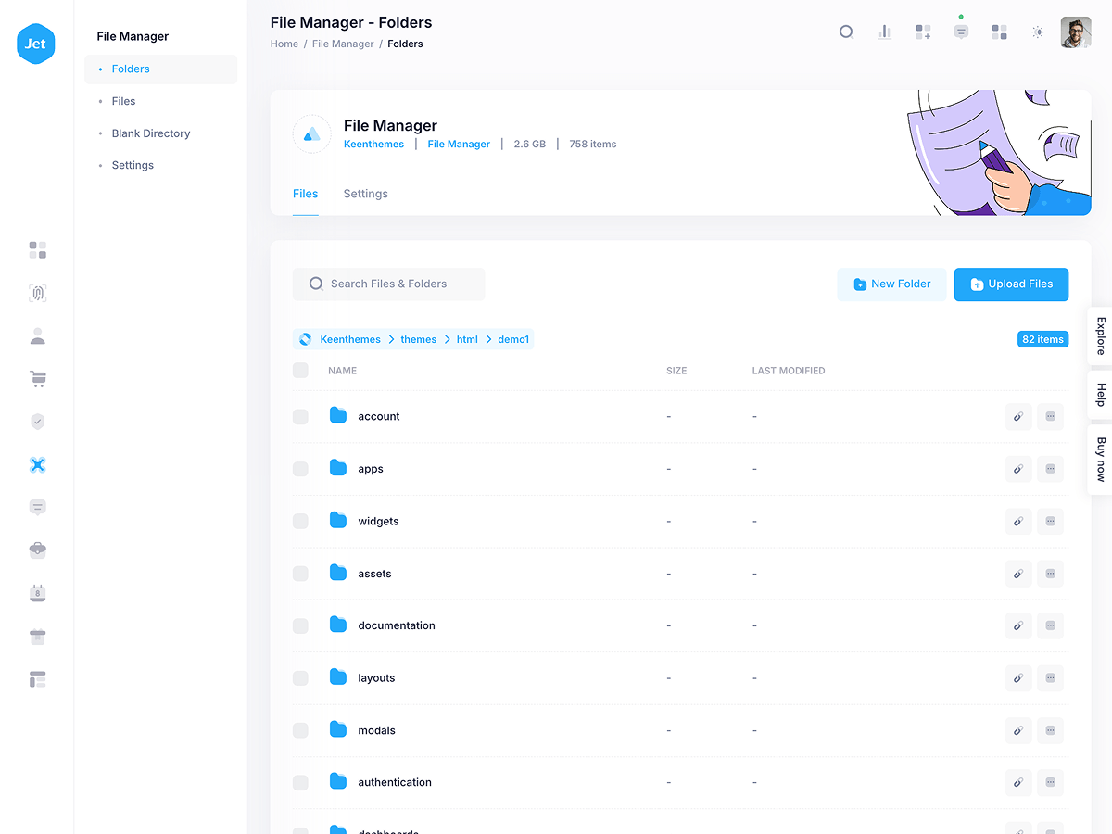Open the themes breadcrumb path link
The height and width of the screenshot is (834, 1112).
click(418, 339)
